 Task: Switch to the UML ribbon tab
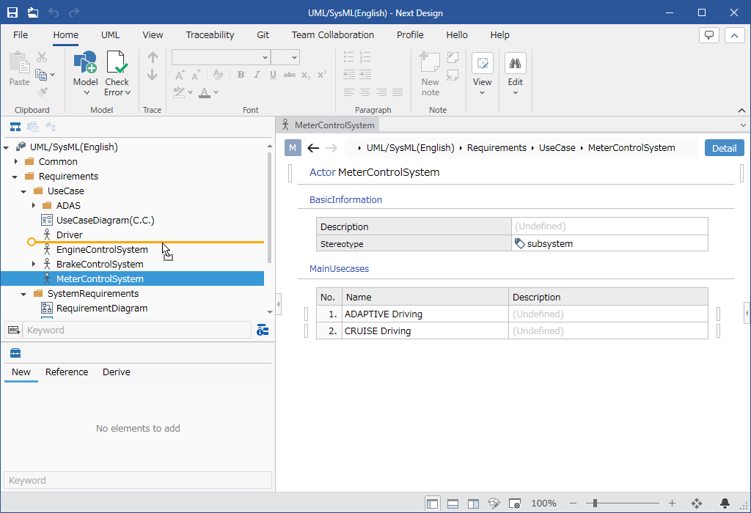click(x=110, y=35)
